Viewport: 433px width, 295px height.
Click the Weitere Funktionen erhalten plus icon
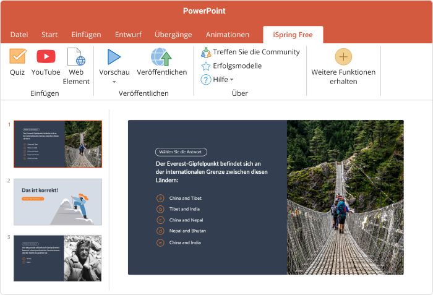pyautogui.click(x=343, y=57)
